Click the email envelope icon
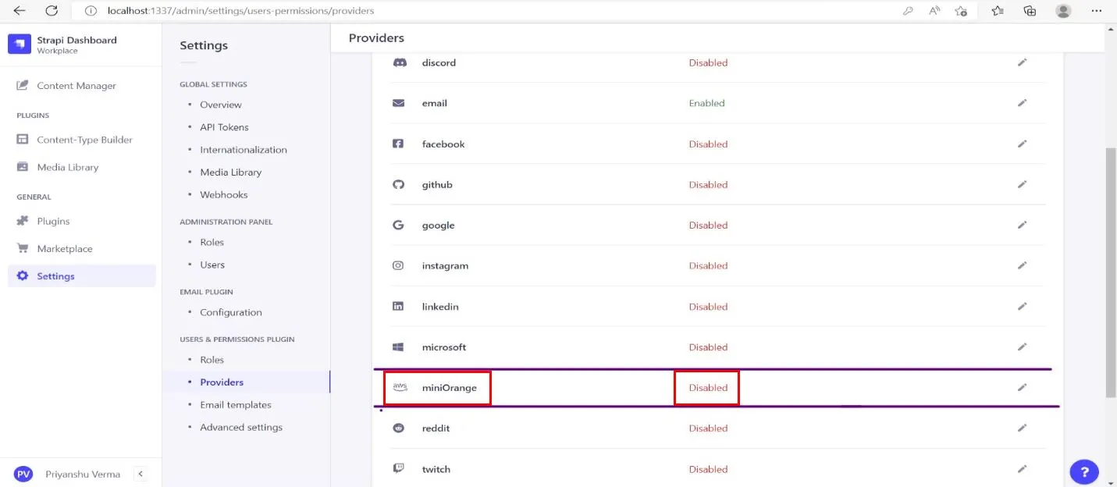Screen dimensions: 1117x487 (398, 103)
